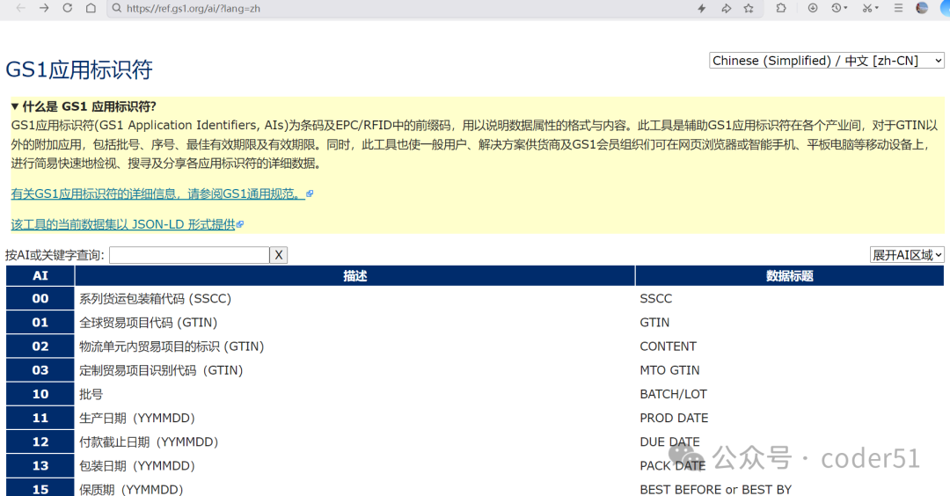Click data title CONTENT
The image size is (950, 496).
click(x=669, y=346)
